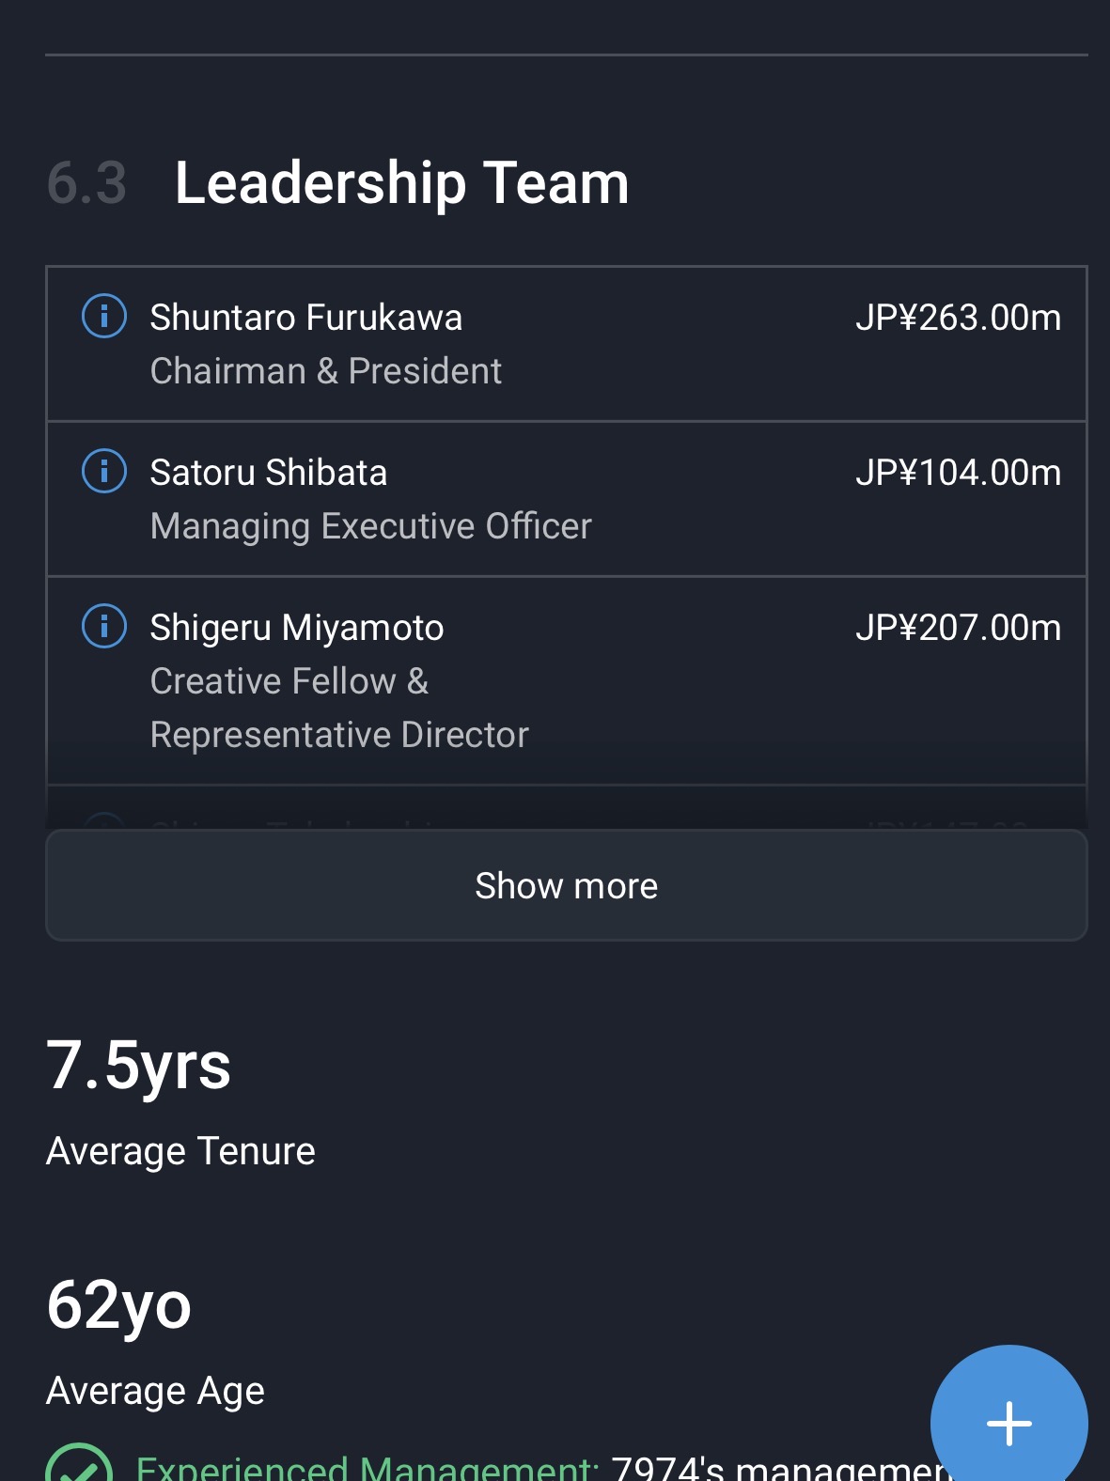Click the Average Tenure label
Viewport: 1110px width, 1481px height.
pyautogui.click(x=180, y=1151)
